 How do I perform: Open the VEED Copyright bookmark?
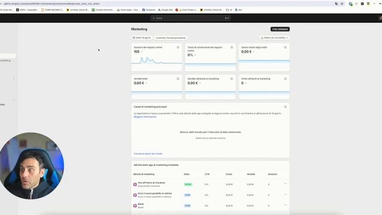(27, 10)
